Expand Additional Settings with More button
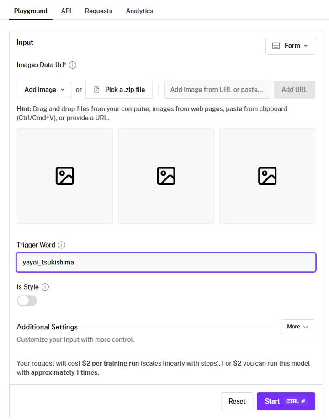The width and height of the screenshot is (329, 420). tap(298, 327)
